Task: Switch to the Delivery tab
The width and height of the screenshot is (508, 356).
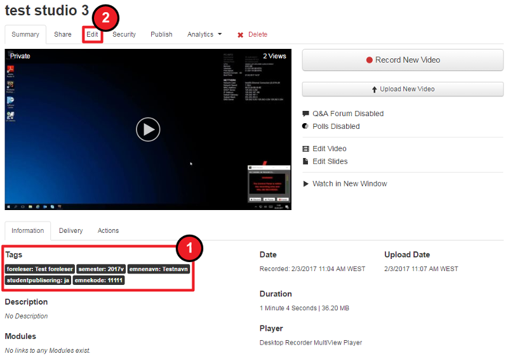Action: click(x=70, y=230)
